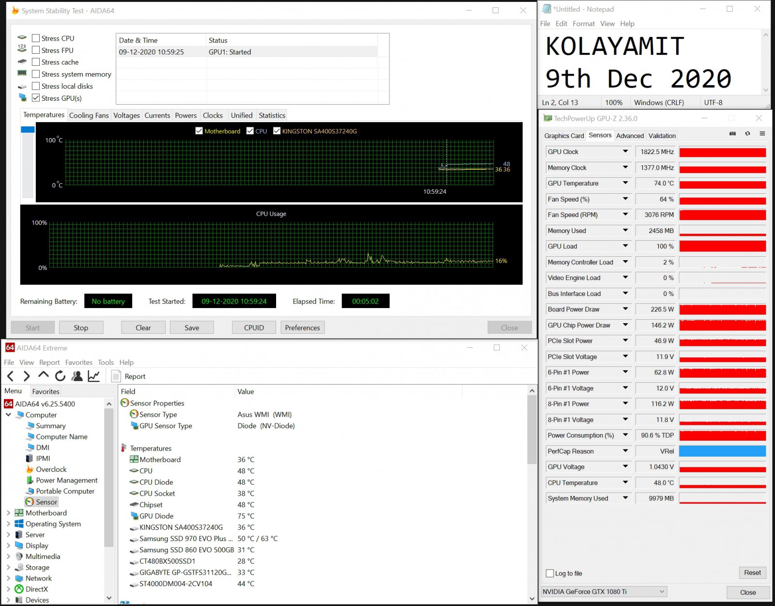Open the CPUID panel button

[x=254, y=327]
